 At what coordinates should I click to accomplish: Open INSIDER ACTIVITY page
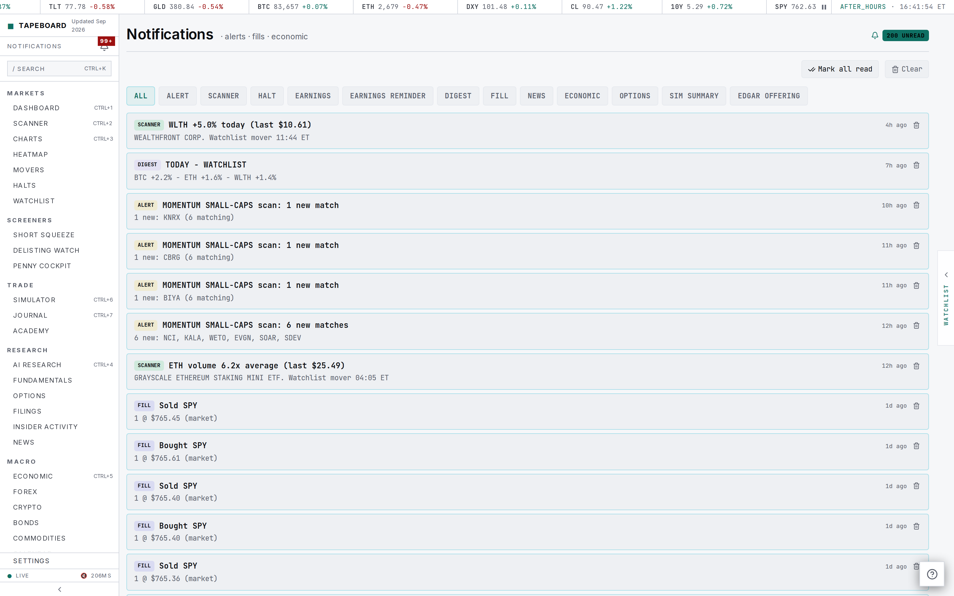[x=59, y=427]
